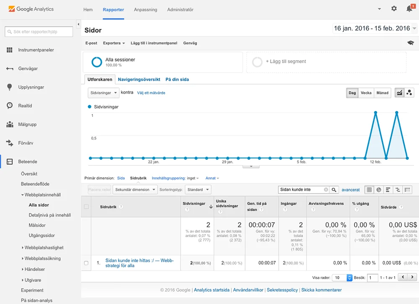Clear the table filter text

click(326, 190)
